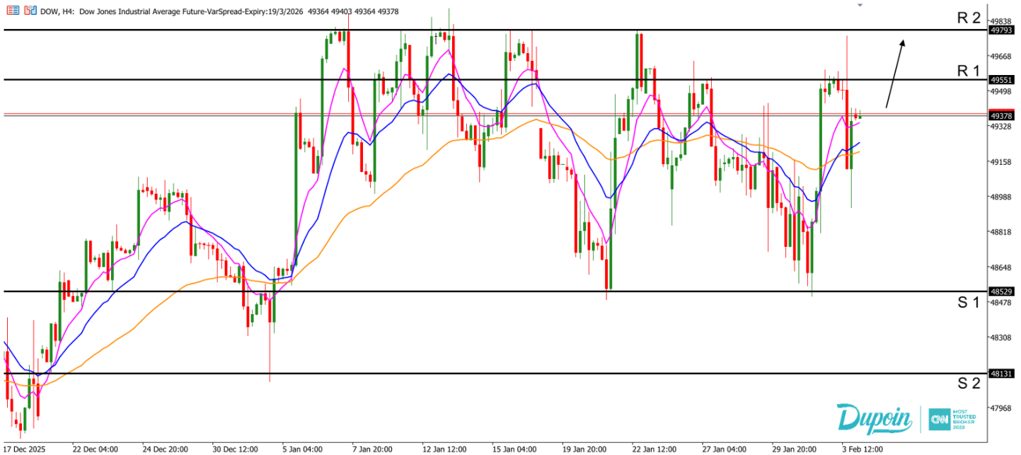The width and height of the screenshot is (1021, 455).
Task: Click the 5 Jan 04:00 time label
Action: pos(304,449)
